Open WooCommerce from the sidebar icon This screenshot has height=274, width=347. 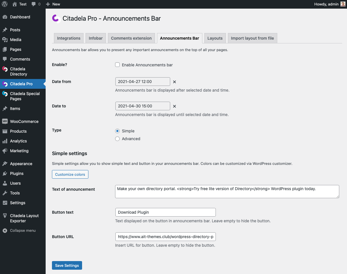point(5,121)
